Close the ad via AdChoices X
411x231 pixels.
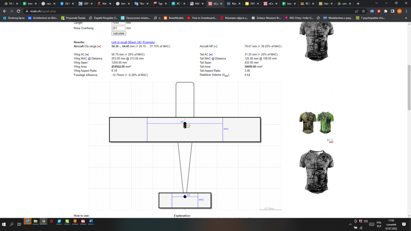point(332,140)
